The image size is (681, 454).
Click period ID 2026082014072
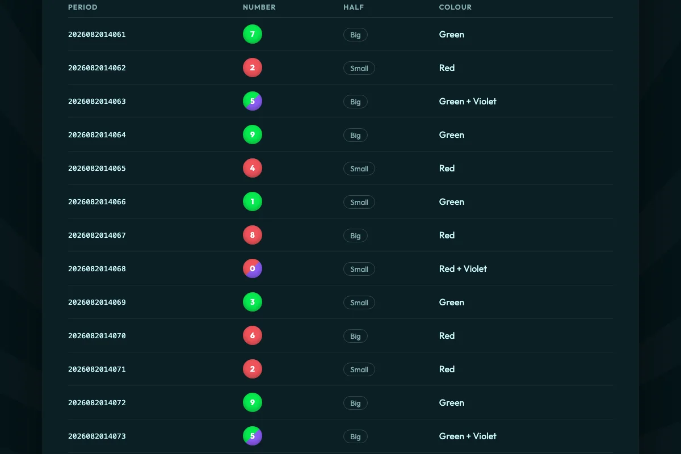(97, 403)
